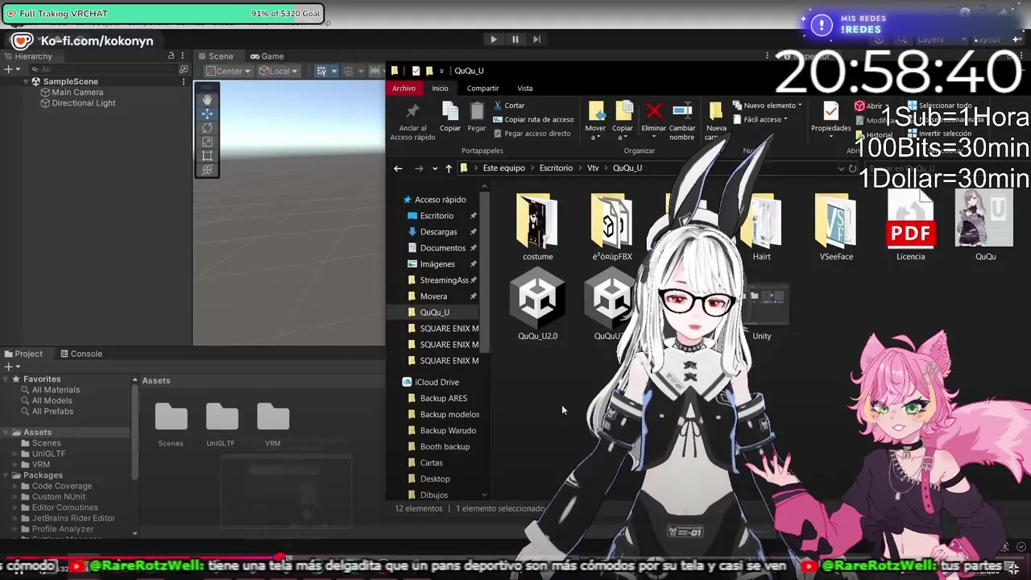Open the Licencia PDF file
Viewport: 1031px width, 580px height.
click(910, 227)
